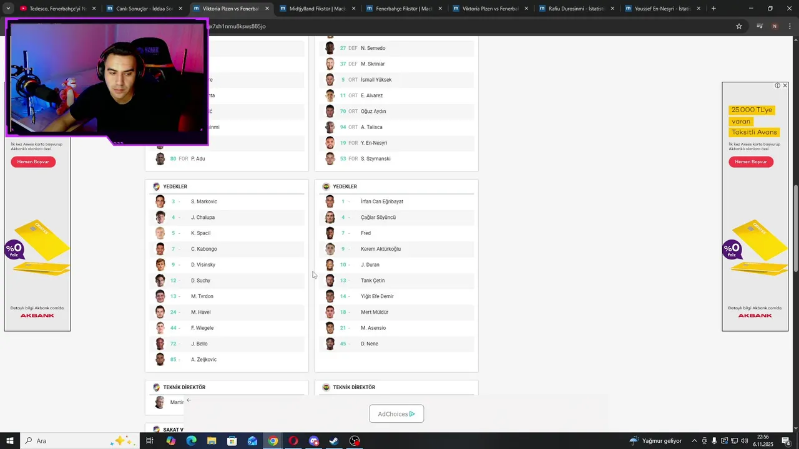This screenshot has height=449, width=799.
Task: Open the 'Yağmur geliyor' weather widget
Action: [655, 441]
